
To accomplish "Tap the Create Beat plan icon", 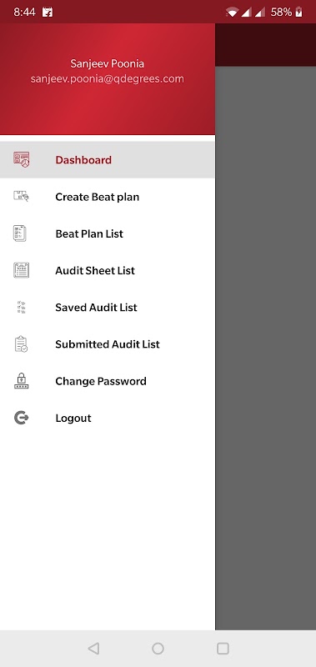I will click(22, 197).
